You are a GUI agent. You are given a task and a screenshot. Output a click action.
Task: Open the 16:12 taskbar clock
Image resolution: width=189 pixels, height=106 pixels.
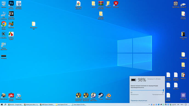(182, 105)
